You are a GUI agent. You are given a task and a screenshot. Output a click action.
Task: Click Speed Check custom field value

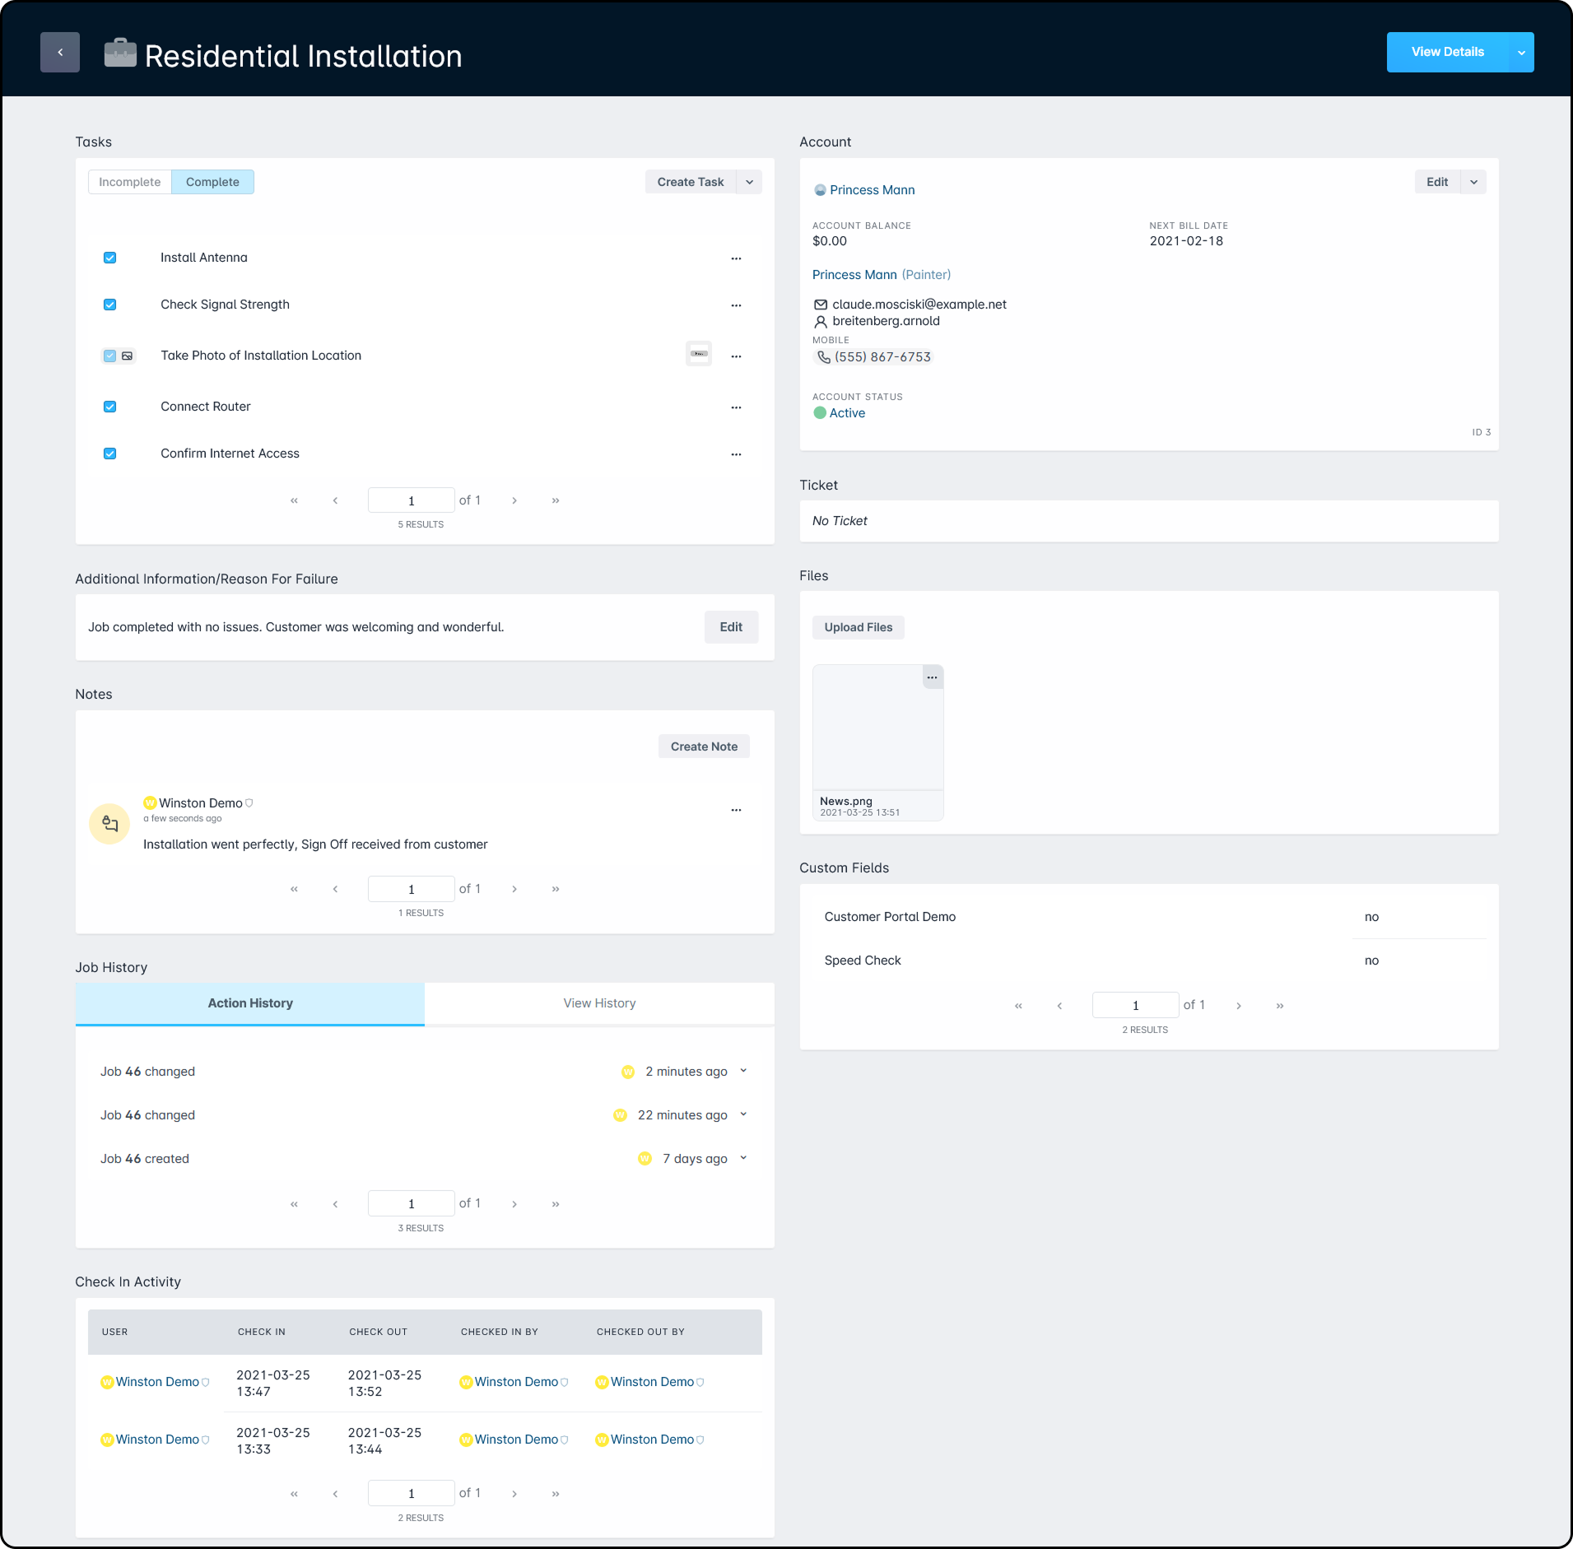pyautogui.click(x=1371, y=961)
